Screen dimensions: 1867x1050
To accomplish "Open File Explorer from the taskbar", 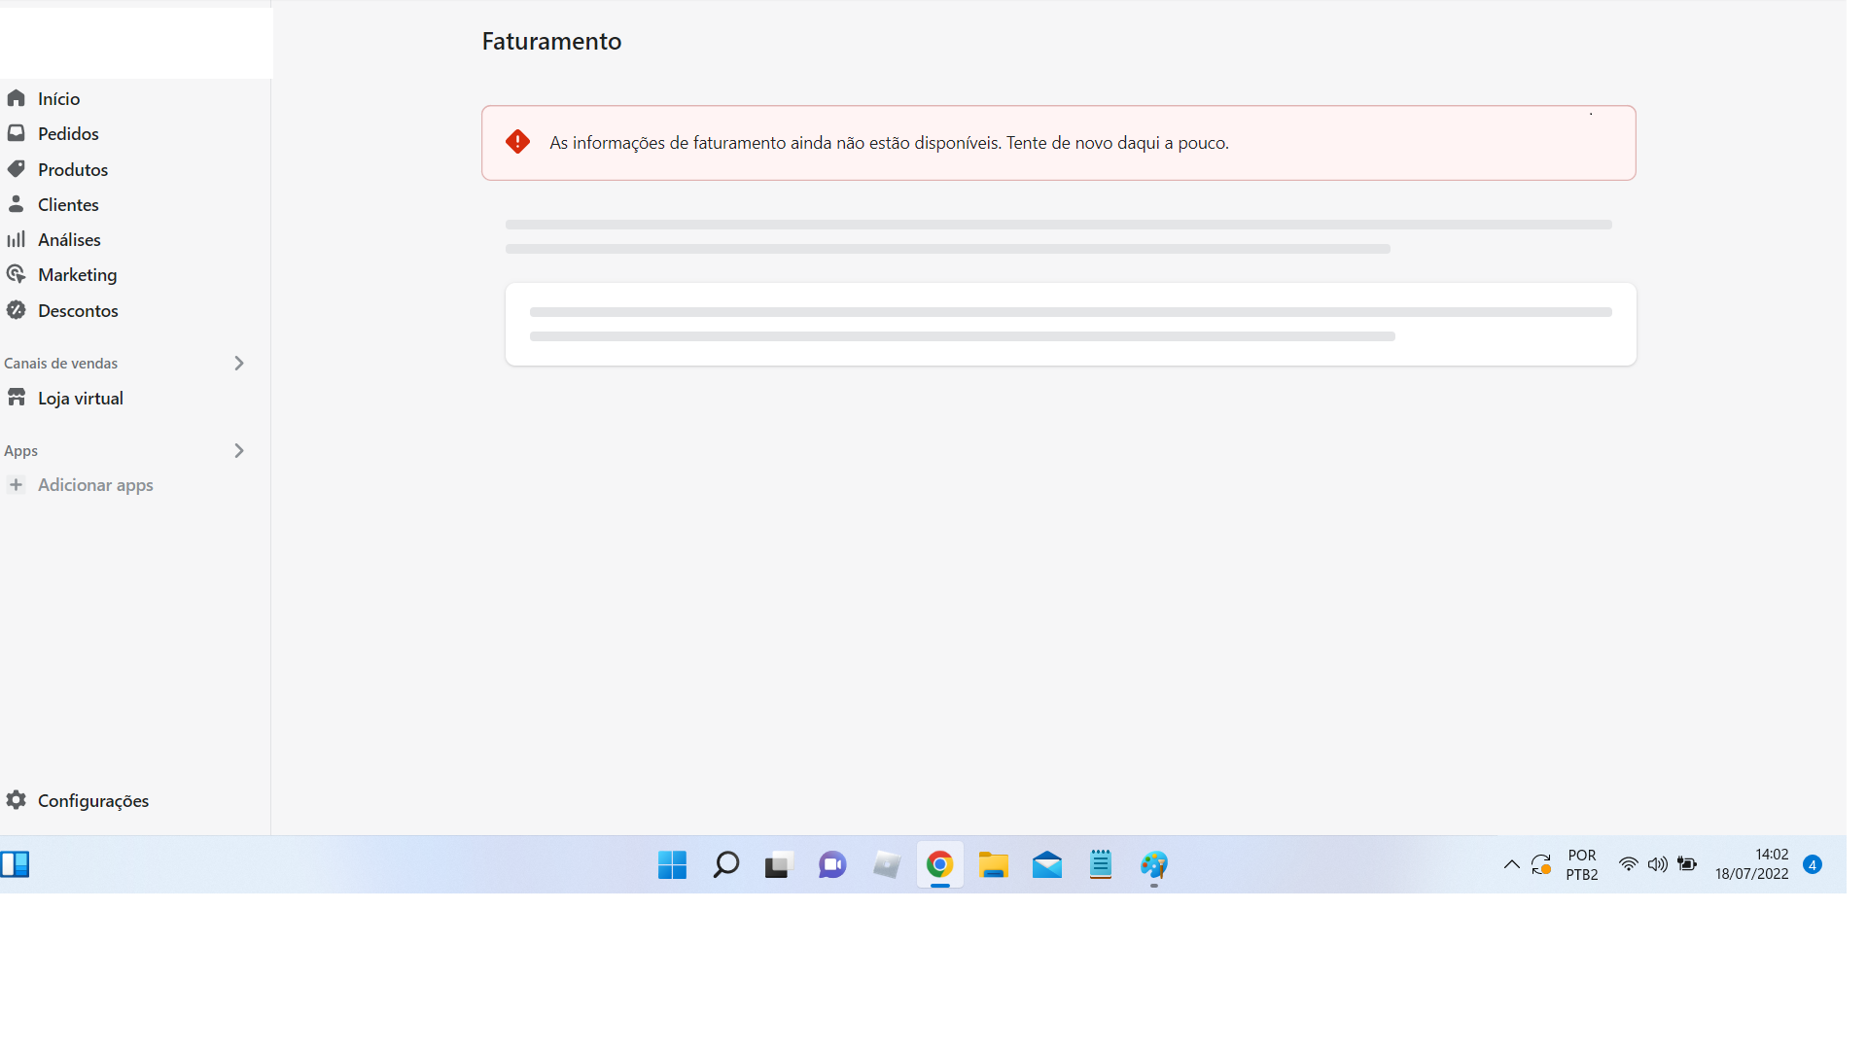I will (x=993, y=864).
